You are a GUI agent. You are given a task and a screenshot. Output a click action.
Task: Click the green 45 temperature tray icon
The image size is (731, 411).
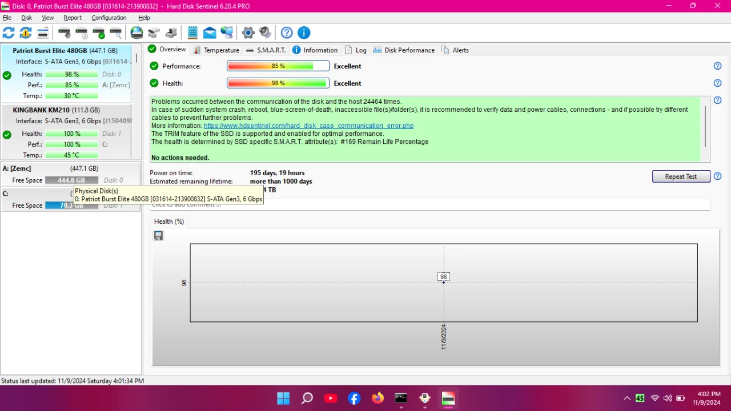point(640,398)
